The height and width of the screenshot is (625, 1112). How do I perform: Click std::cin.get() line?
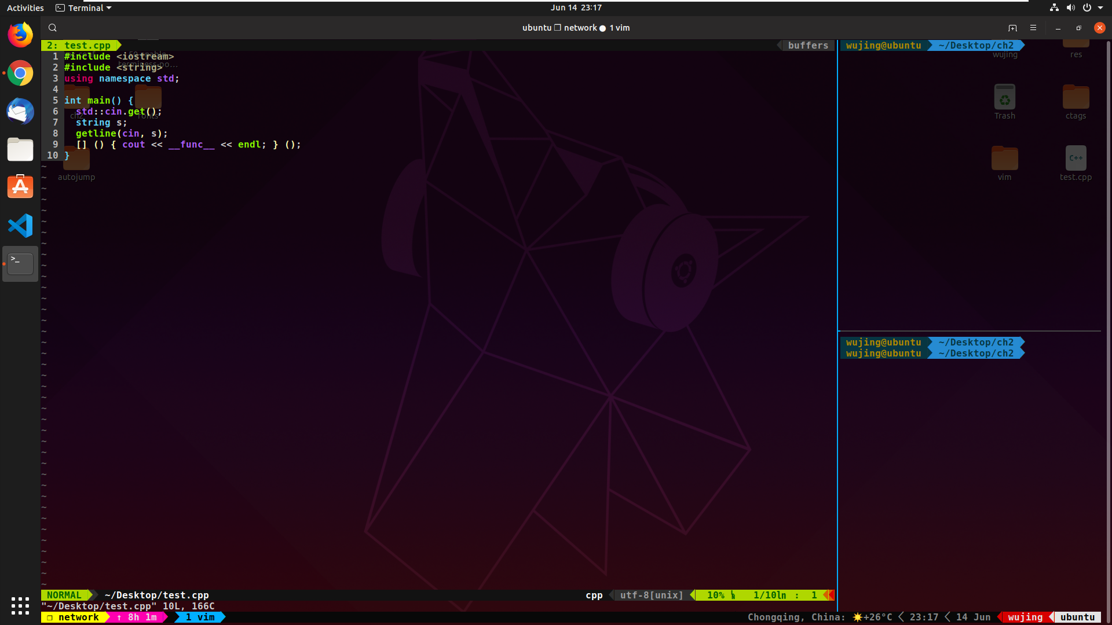point(119,111)
